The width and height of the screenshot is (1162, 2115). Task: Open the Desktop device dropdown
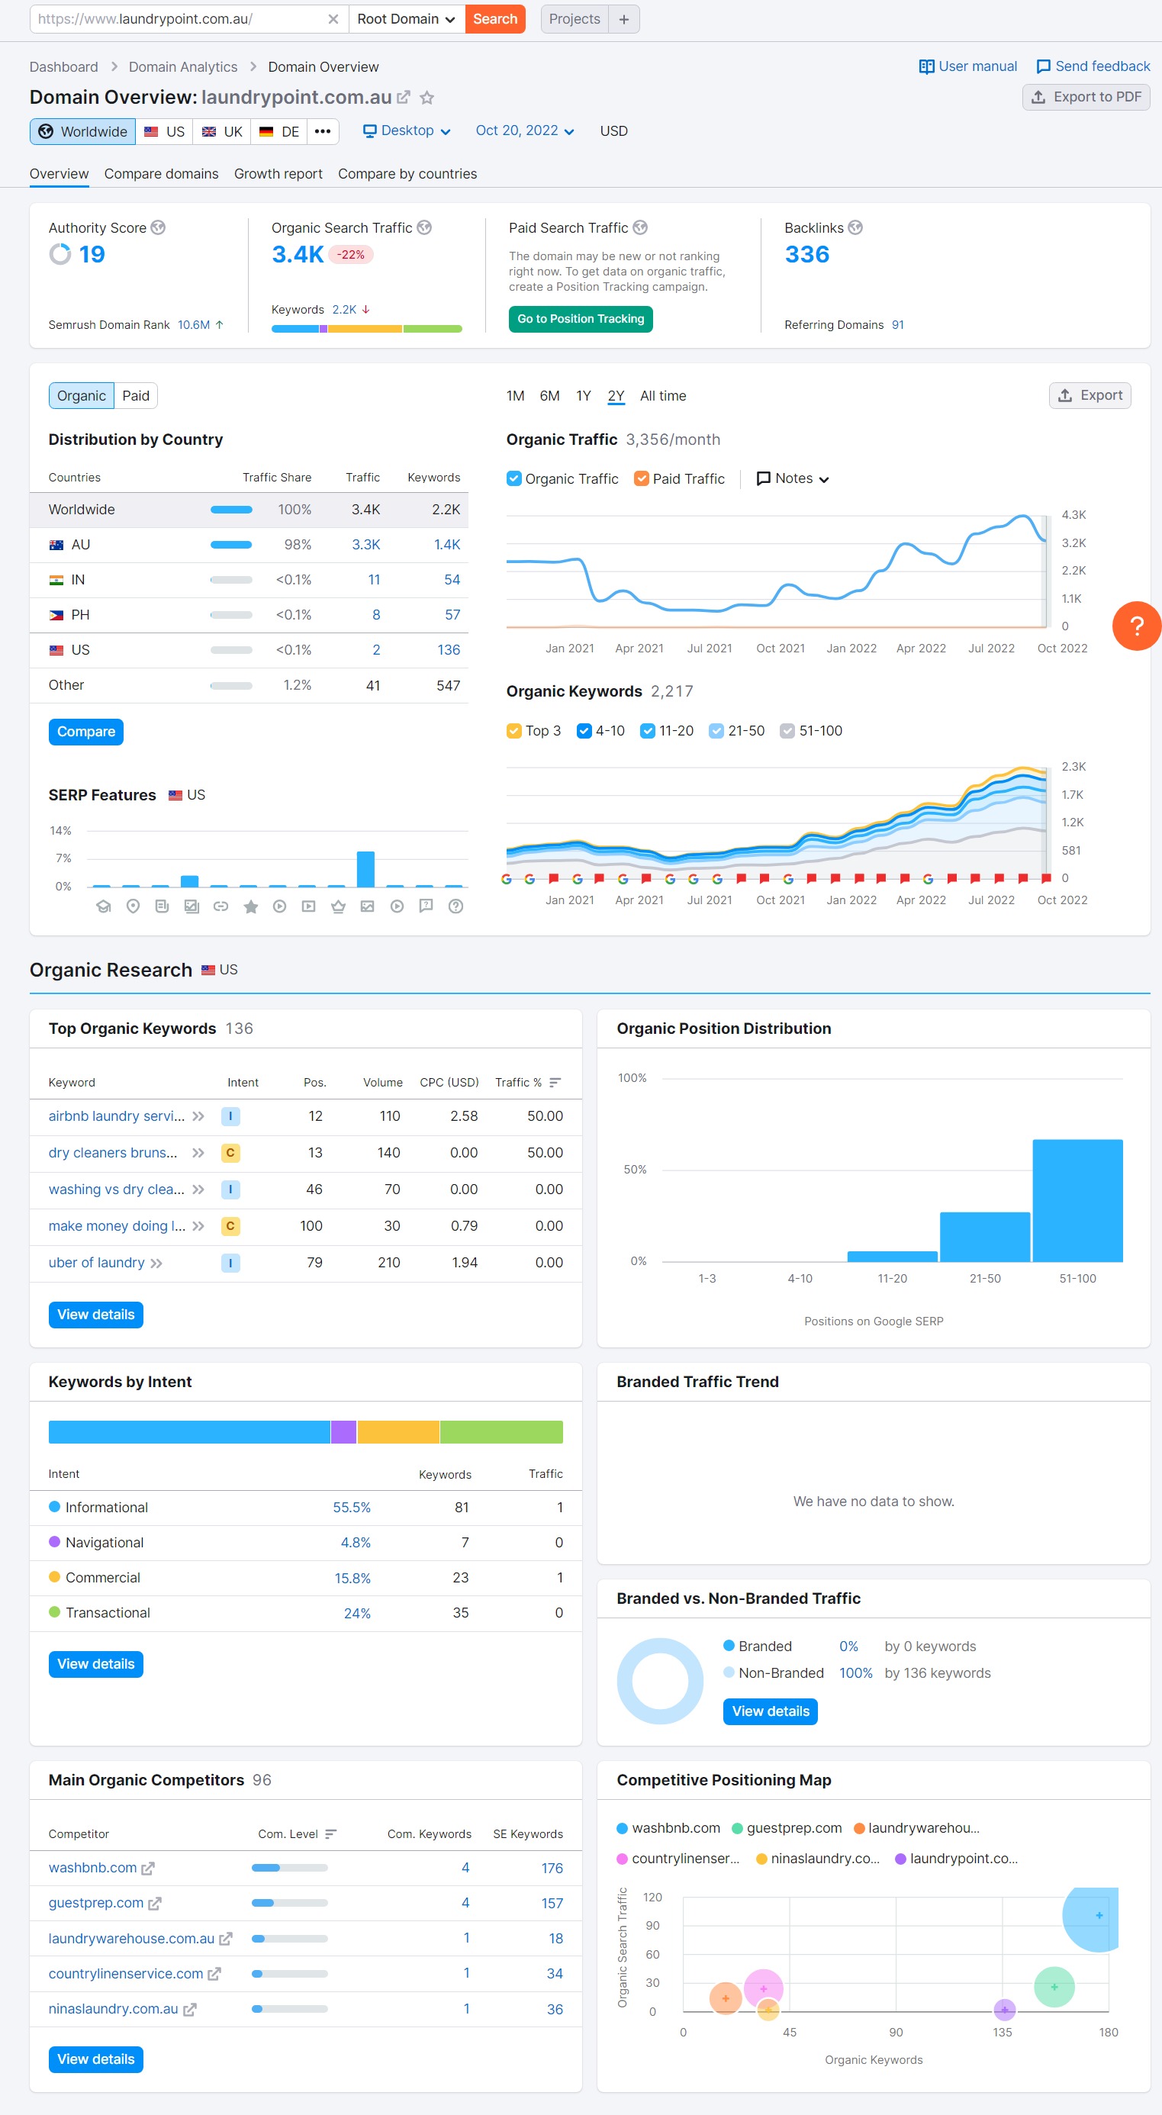click(x=407, y=130)
